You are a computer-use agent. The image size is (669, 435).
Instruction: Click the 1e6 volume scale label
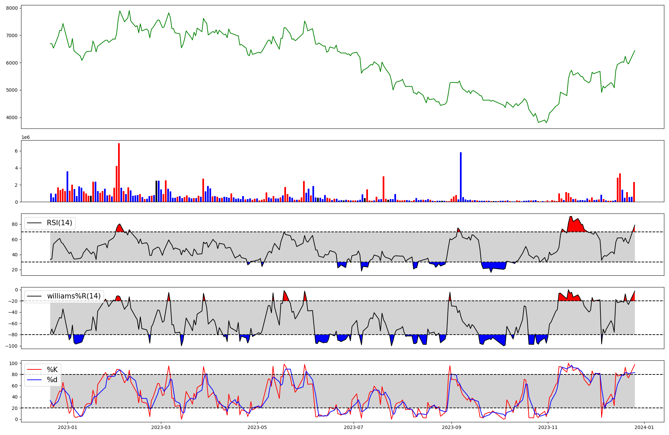(26, 138)
